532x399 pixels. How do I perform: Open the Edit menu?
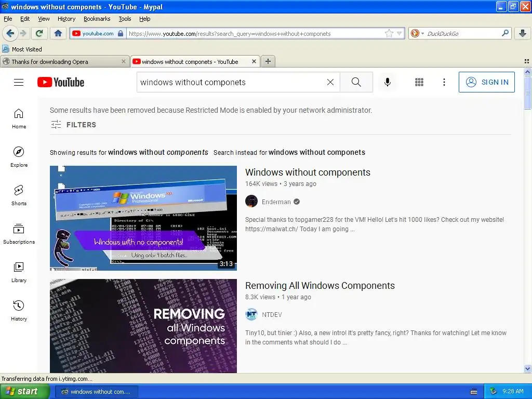pos(25,19)
